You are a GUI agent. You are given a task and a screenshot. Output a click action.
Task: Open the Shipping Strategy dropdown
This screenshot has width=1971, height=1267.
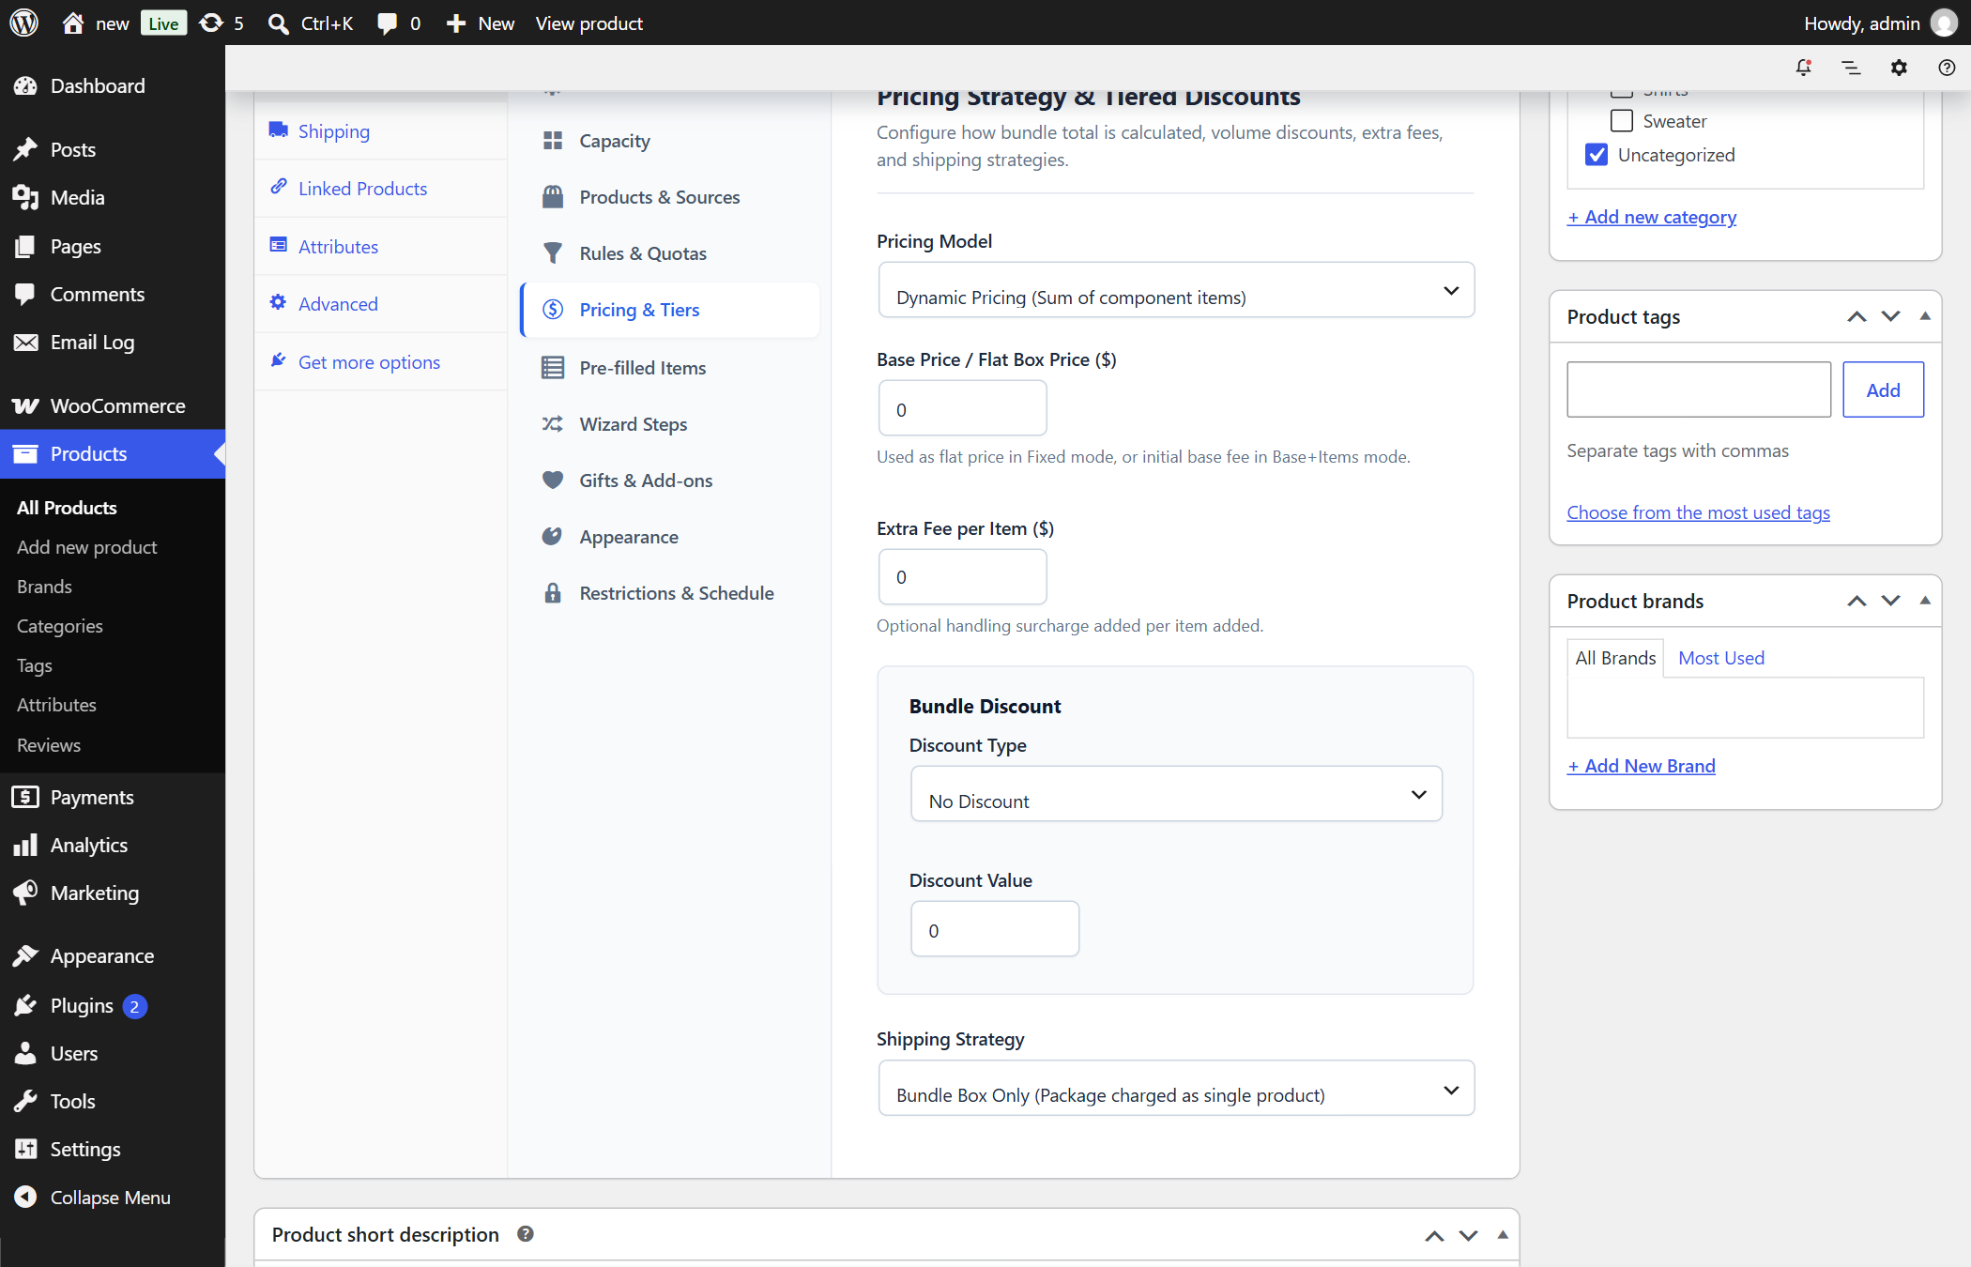(x=1176, y=1089)
